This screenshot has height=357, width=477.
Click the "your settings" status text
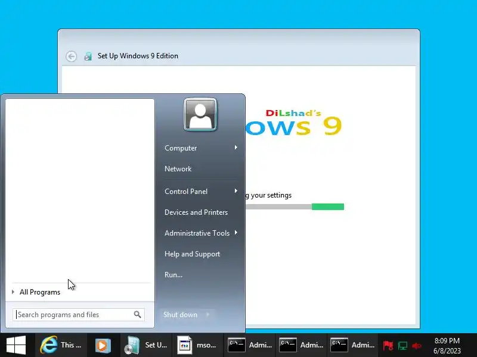(x=271, y=195)
